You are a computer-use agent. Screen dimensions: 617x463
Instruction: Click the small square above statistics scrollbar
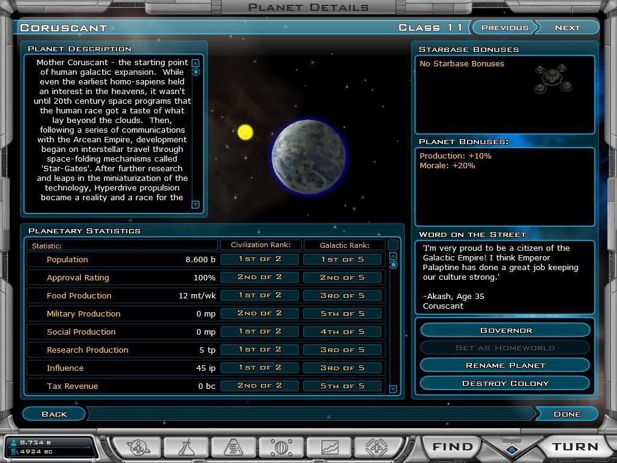click(x=393, y=245)
